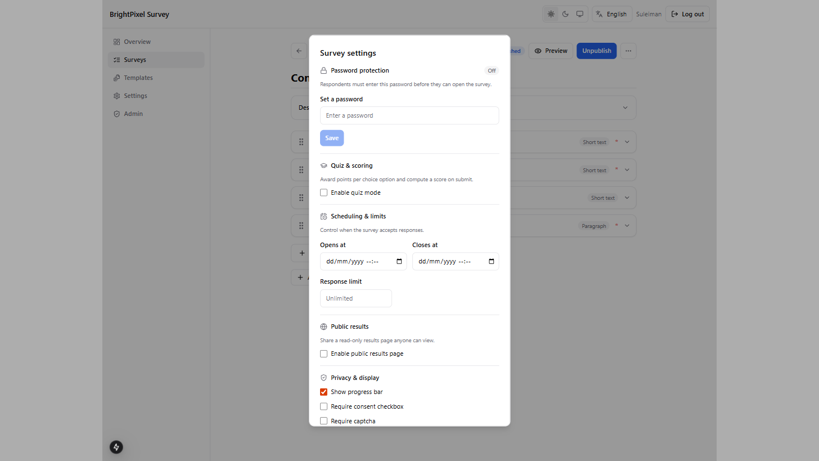Click the Unpublish button

coord(597,51)
